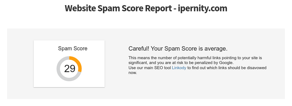The width and height of the screenshot is (292, 106).
Task: Click the trailing word "now." in the description
Action: (133, 73)
